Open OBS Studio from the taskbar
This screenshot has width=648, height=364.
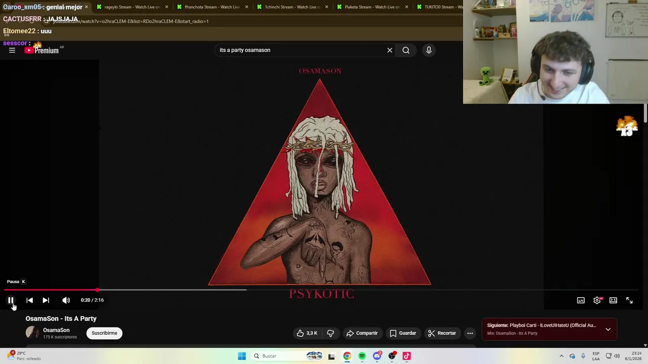[392, 356]
